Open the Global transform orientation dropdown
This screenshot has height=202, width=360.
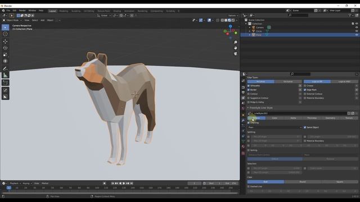pos(104,16)
